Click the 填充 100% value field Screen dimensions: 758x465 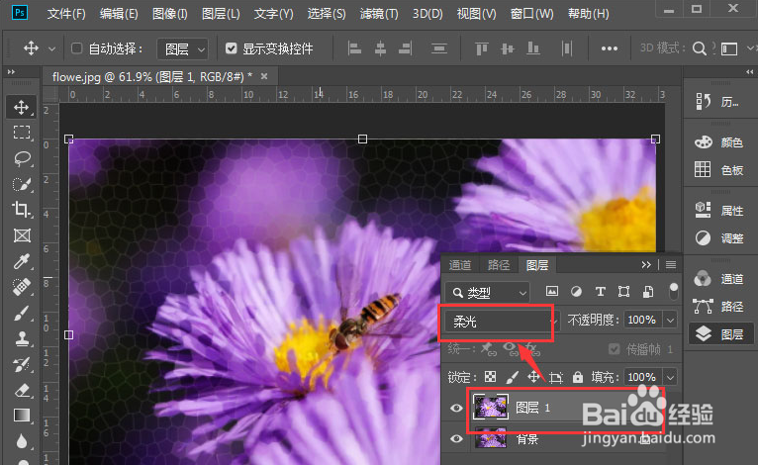tap(643, 377)
